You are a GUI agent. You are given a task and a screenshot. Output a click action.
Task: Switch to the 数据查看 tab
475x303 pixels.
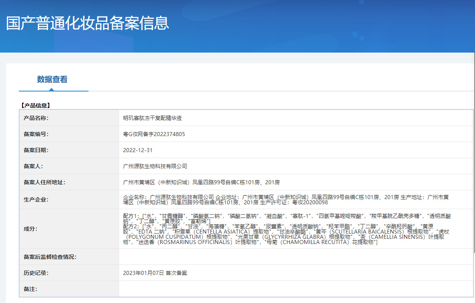(52, 79)
